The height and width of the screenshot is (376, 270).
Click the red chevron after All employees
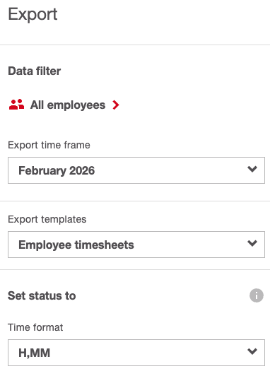(116, 105)
